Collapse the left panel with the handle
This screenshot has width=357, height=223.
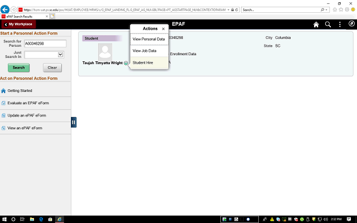coord(74,122)
